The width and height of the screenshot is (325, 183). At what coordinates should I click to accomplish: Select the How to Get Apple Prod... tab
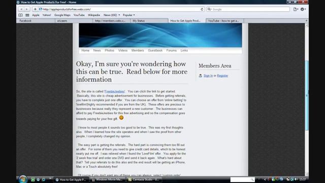(187, 21)
